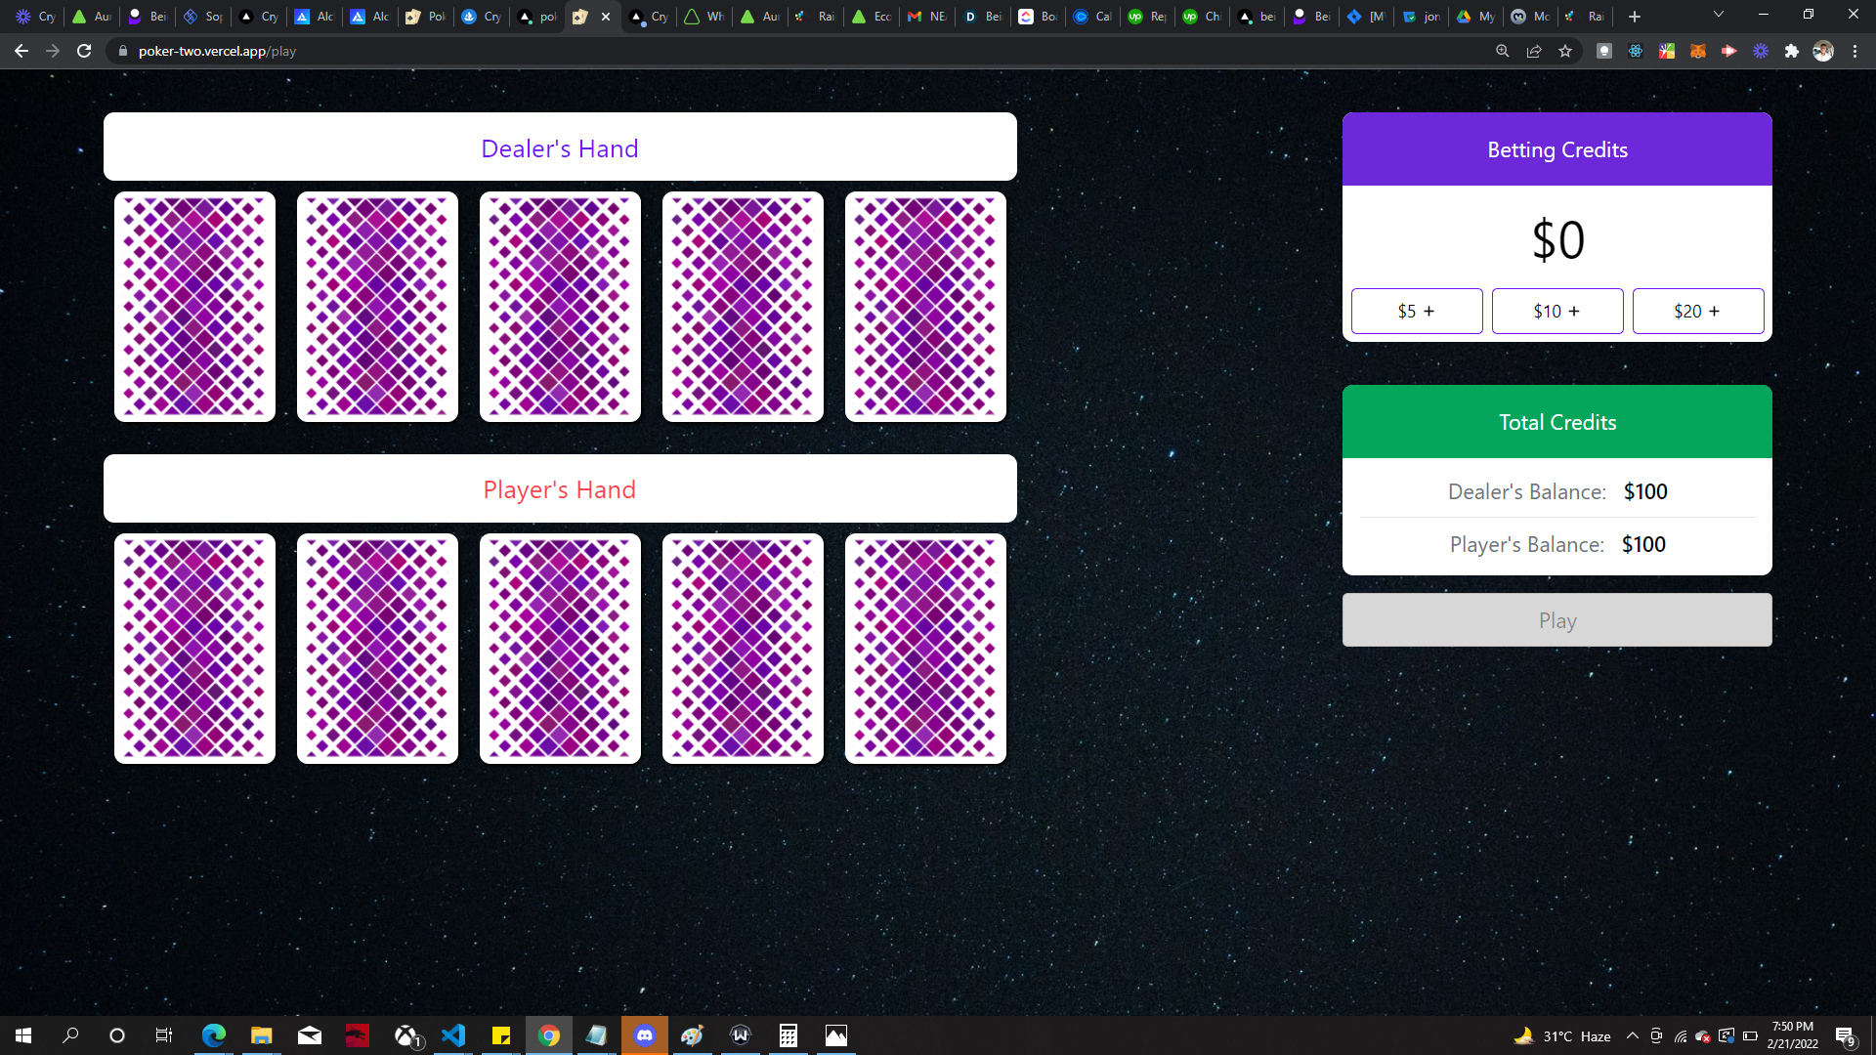This screenshot has width=1876, height=1055.
Task: Open a new browser tab
Action: [1635, 17]
